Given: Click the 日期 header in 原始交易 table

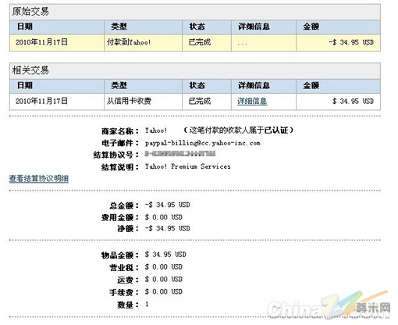Looking at the screenshot, I should [25, 27].
